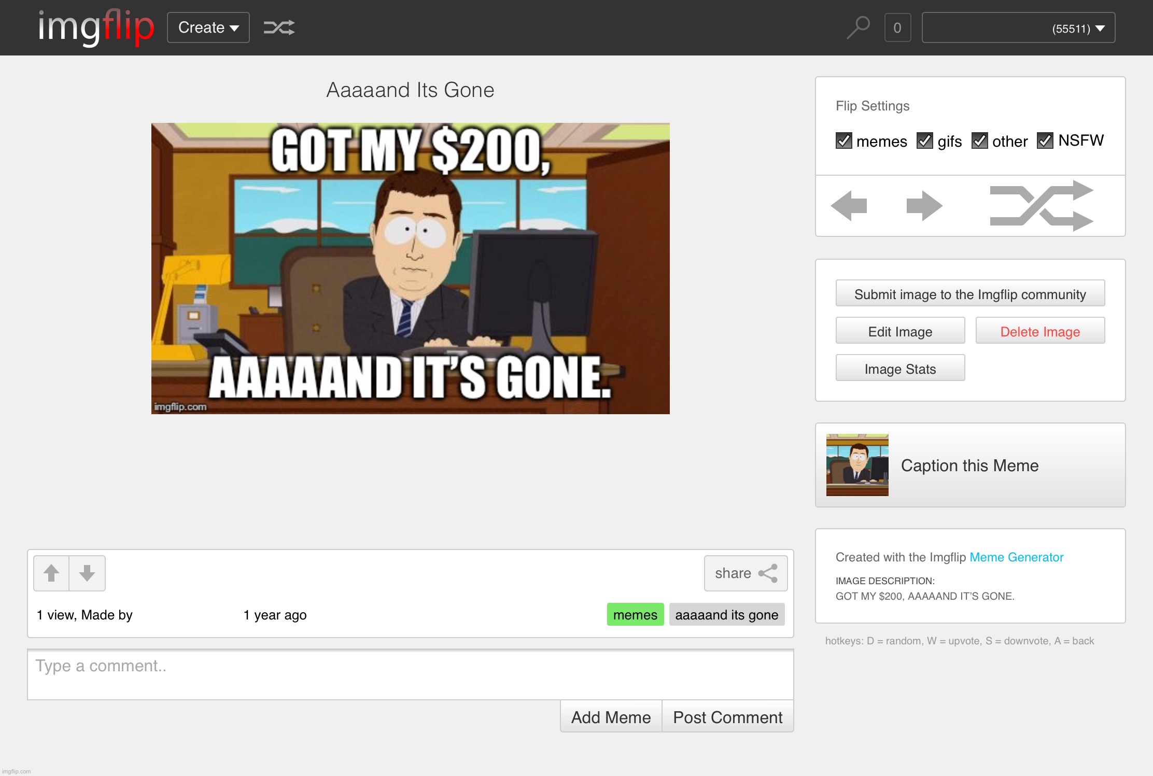Open the Meme Generator link
1153x776 pixels.
tap(1016, 557)
